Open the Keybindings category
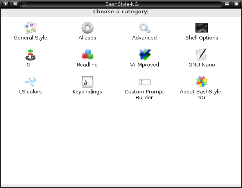 (87, 85)
